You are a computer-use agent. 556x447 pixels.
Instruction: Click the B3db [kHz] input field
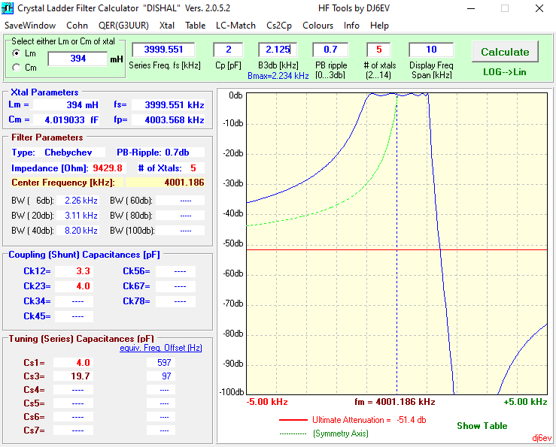coord(278,50)
